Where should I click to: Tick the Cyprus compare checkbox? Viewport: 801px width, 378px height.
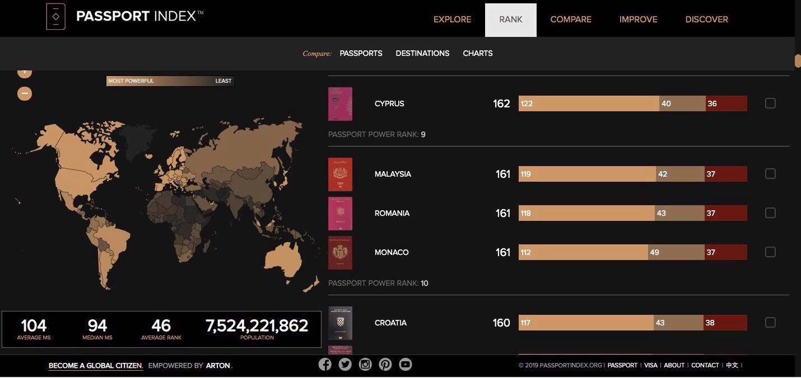(x=770, y=103)
